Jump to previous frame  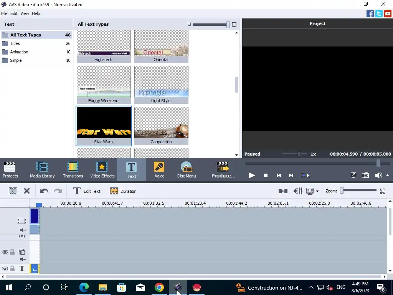point(279,175)
